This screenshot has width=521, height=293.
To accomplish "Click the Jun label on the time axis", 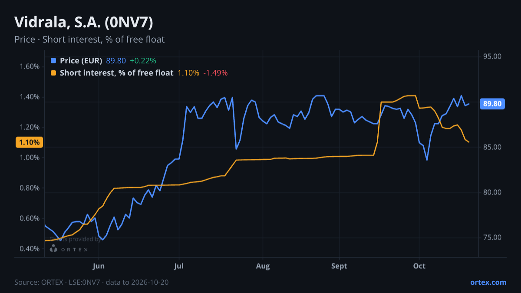I will 99,266.
